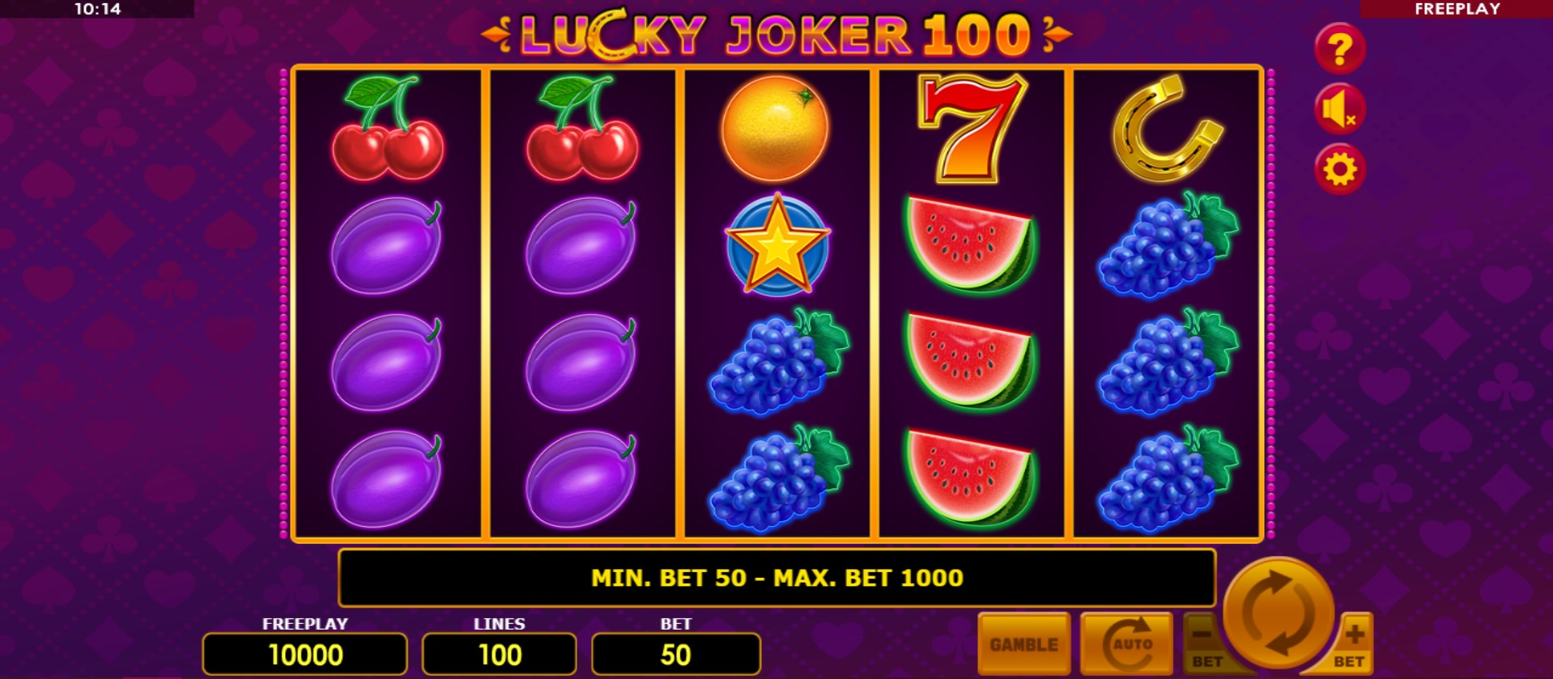Open the help question mark button
The image size is (1553, 679).
click(x=1339, y=49)
